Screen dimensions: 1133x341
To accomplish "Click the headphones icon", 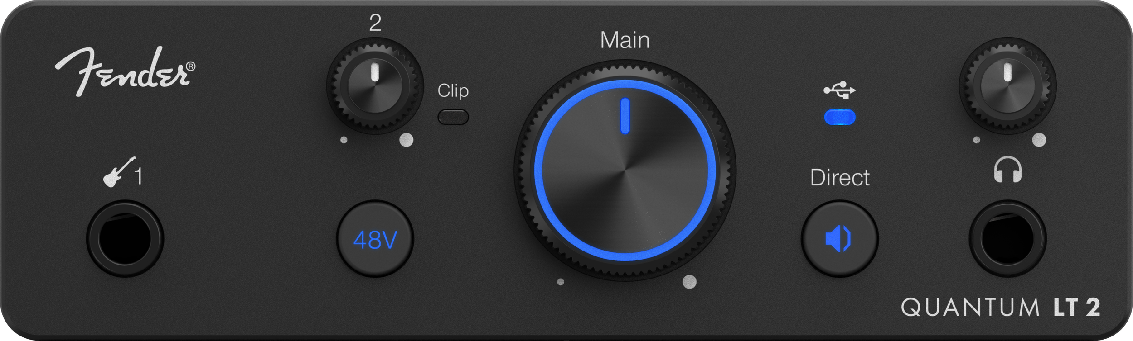I will [x=1007, y=170].
